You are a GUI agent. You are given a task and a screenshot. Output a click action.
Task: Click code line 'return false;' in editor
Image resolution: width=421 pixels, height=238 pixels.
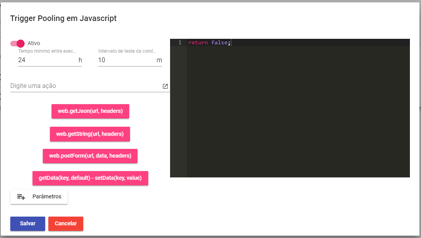[209, 42]
